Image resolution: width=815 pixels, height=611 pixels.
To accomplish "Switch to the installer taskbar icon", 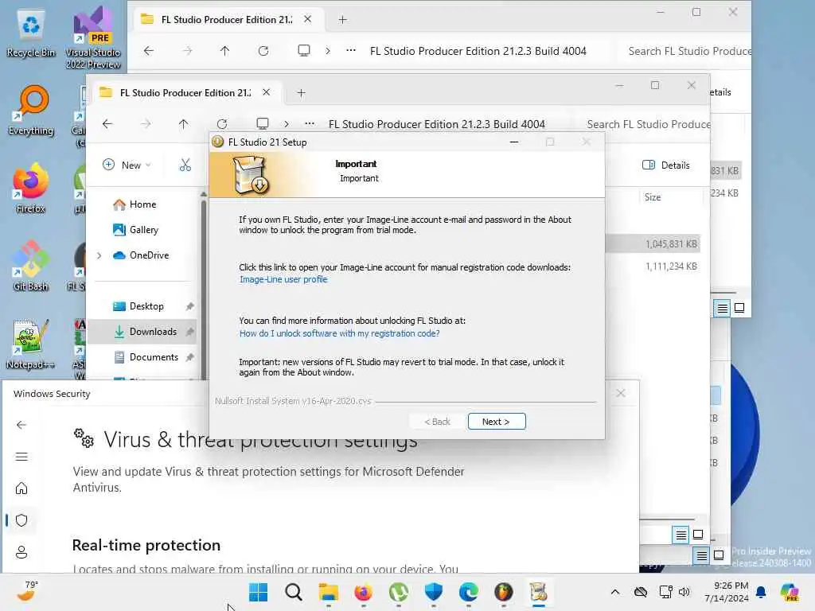I will pos(539,592).
